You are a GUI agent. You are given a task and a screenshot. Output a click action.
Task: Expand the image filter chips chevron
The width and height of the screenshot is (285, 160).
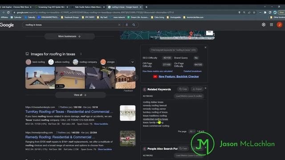(133, 62)
